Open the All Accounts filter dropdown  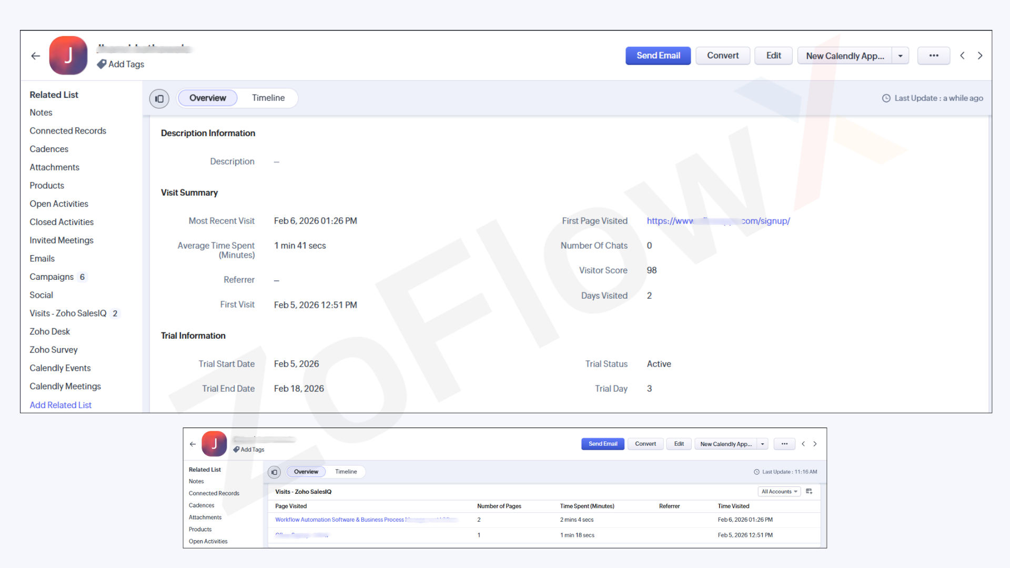click(x=779, y=491)
